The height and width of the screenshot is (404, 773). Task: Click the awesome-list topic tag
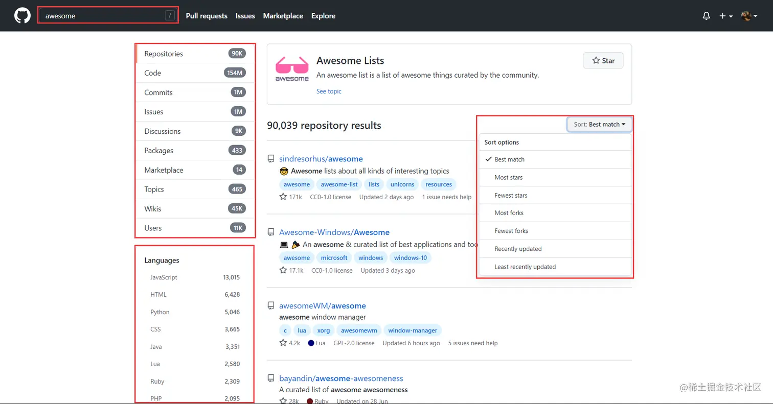(339, 184)
